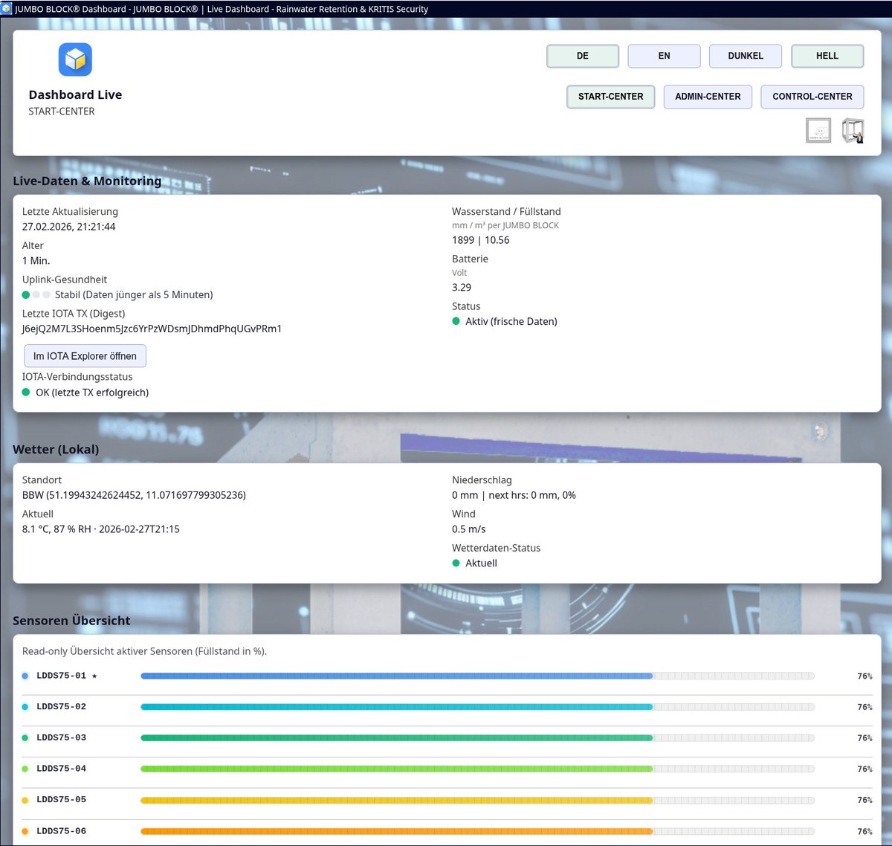Open the START-CENTER tab
The image size is (892, 846).
(x=611, y=97)
